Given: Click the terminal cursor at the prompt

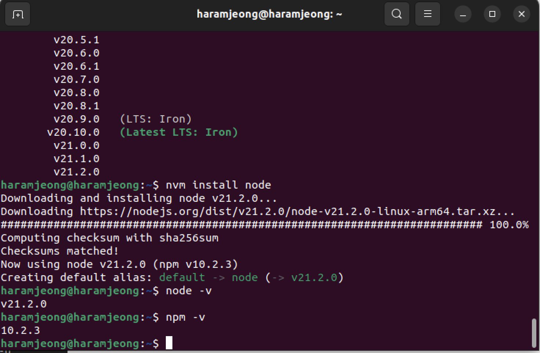Looking at the screenshot, I should pos(169,343).
